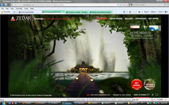Open a new blank tab
Screen dimensions: 169x105
(114, 12)
